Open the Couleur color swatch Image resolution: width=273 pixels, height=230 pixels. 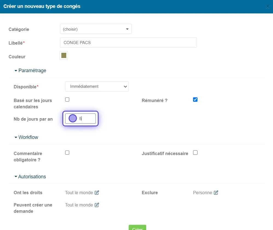(x=64, y=56)
